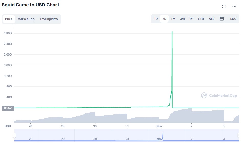The image size is (241, 143).
Task: Click the 2,400 y-axis label
Action: coord(8,44)
